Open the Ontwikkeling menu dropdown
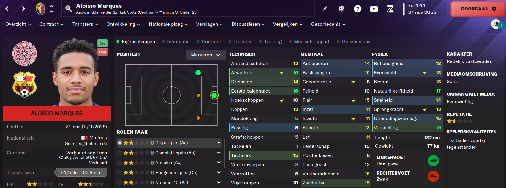This screenshot has width=506, height=188. click(x=123, y=24)
